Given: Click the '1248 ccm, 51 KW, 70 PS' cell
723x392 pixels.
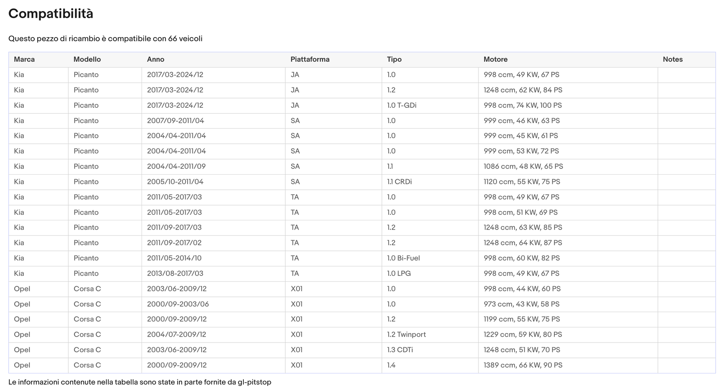Looking at the screenshot, I should click(568, 350).
